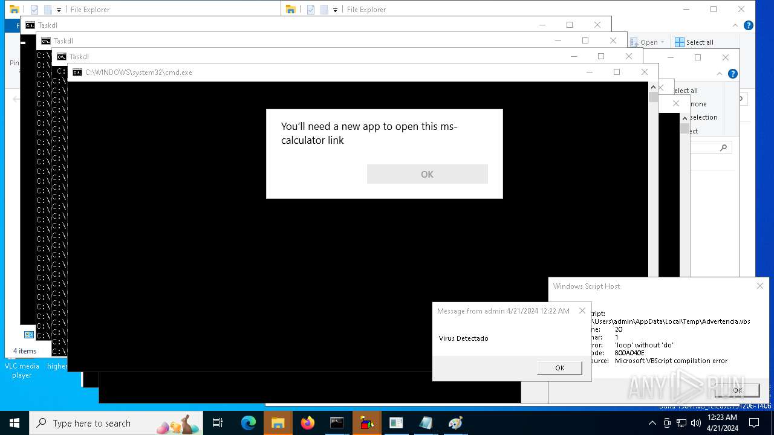This screenshot has width=774, height=435.
Task: Open Task View from the taskbar
Action: point(218,423)
